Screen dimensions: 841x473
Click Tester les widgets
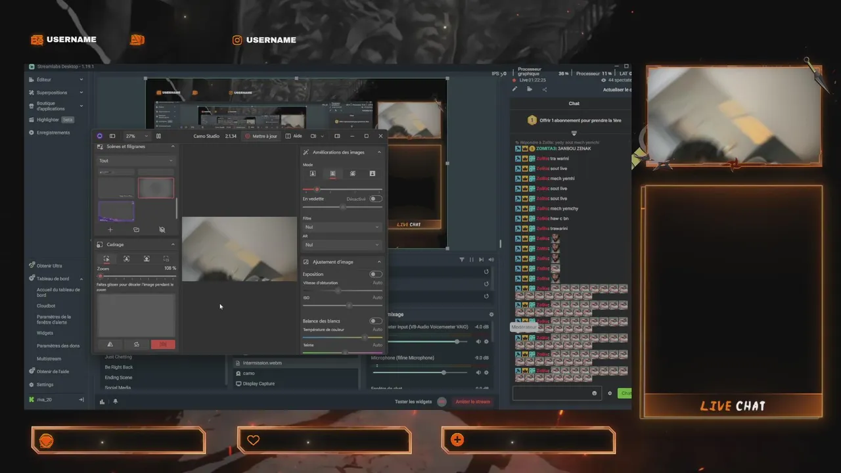(413, 401)
